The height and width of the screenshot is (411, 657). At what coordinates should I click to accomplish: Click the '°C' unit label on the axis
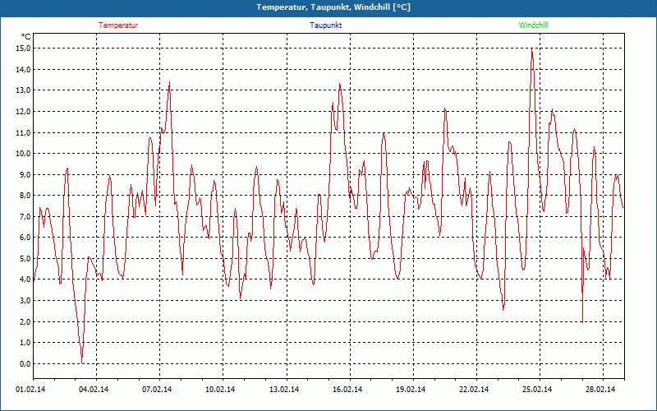point(26,37)
